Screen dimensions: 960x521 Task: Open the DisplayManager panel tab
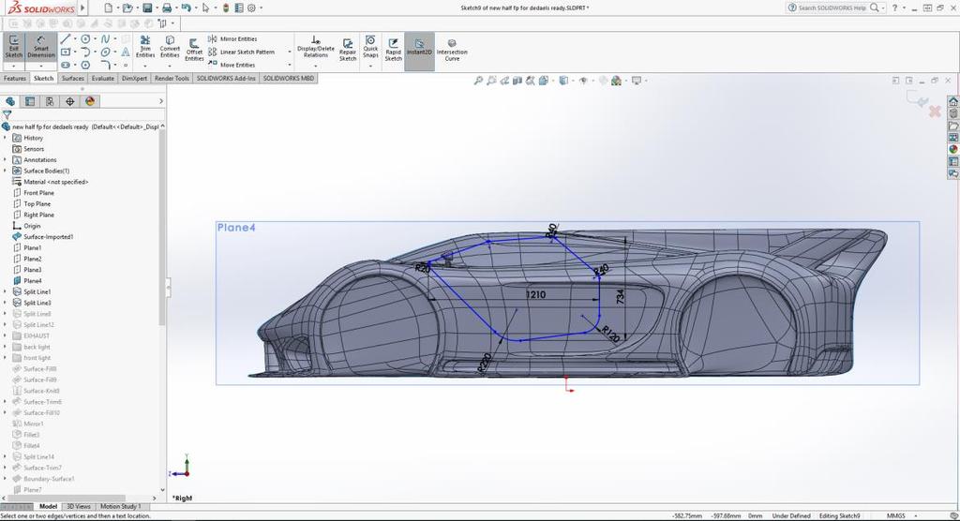point(90,101)
